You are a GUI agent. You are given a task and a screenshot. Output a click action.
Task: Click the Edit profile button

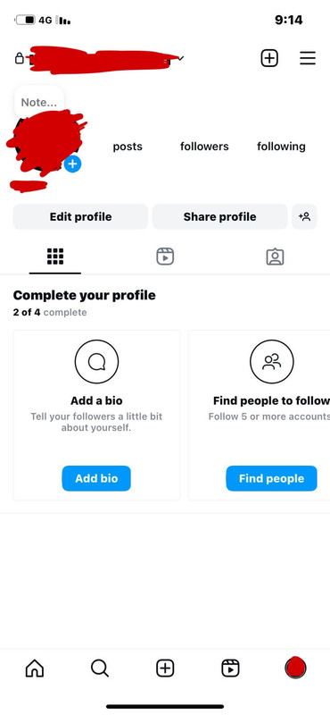tap(80, 216)
